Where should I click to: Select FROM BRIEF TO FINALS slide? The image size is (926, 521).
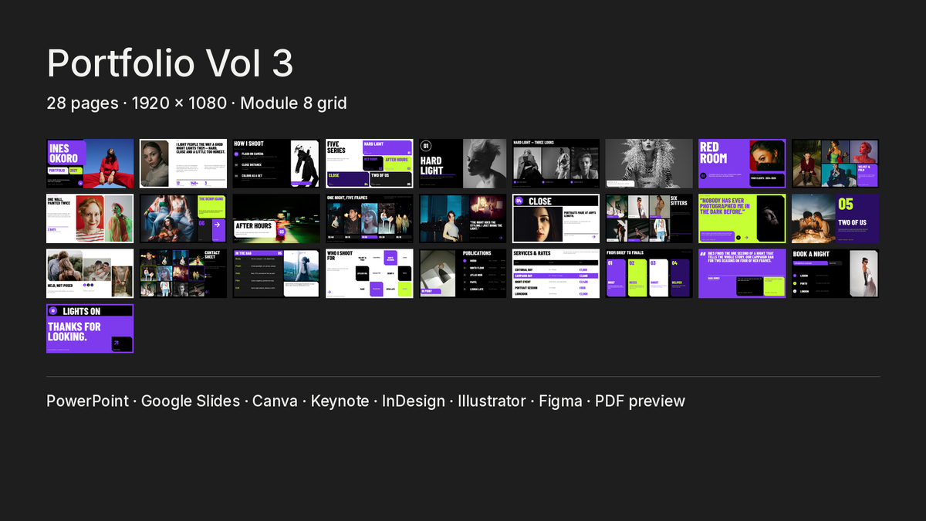point(650,273)
